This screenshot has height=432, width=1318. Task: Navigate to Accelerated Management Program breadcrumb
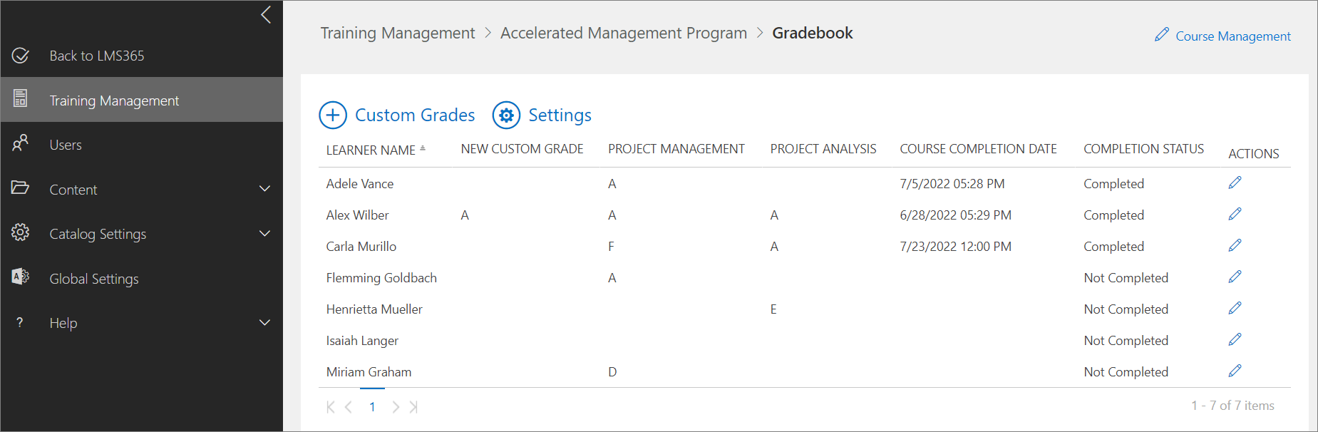623,34
